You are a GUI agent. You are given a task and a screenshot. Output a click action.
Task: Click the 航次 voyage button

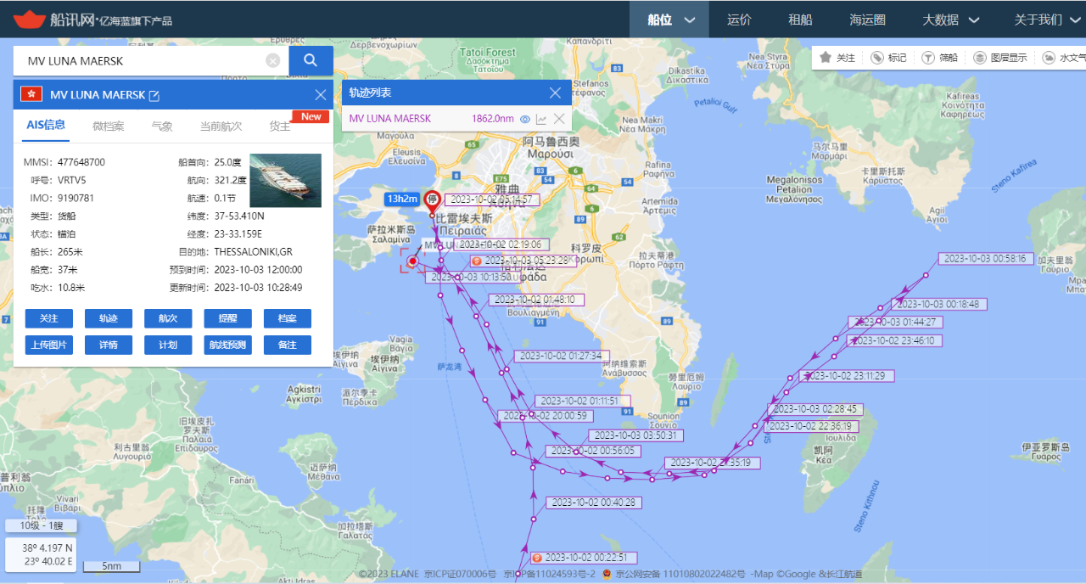[168, 318]
